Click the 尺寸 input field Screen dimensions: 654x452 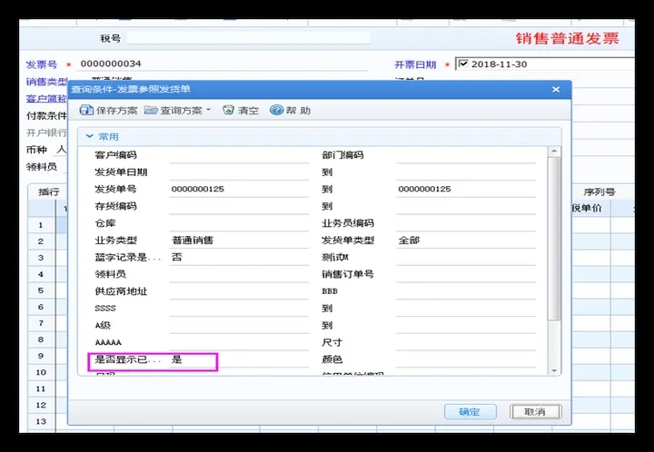coord(465,342)
